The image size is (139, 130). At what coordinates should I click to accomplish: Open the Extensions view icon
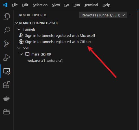point(7,85)
